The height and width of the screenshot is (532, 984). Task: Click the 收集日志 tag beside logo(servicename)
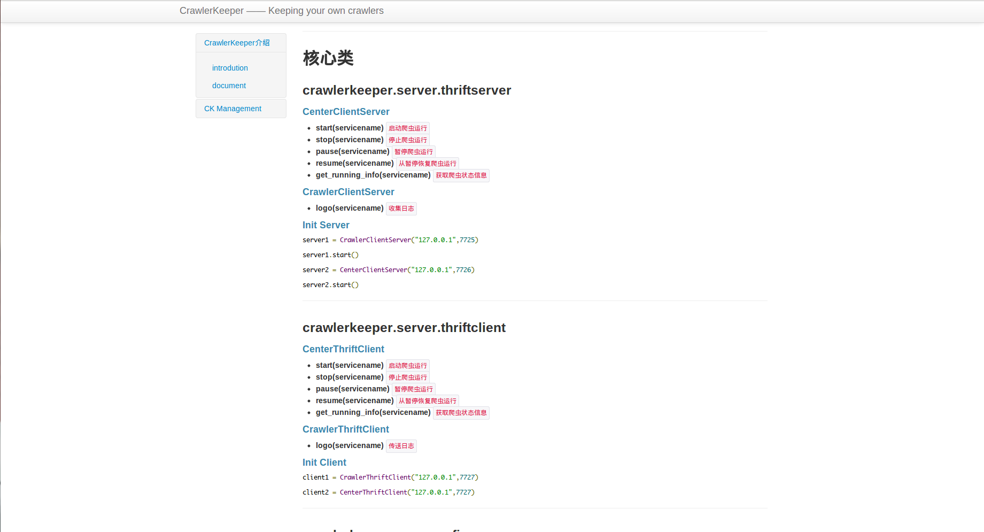point(401,209)
